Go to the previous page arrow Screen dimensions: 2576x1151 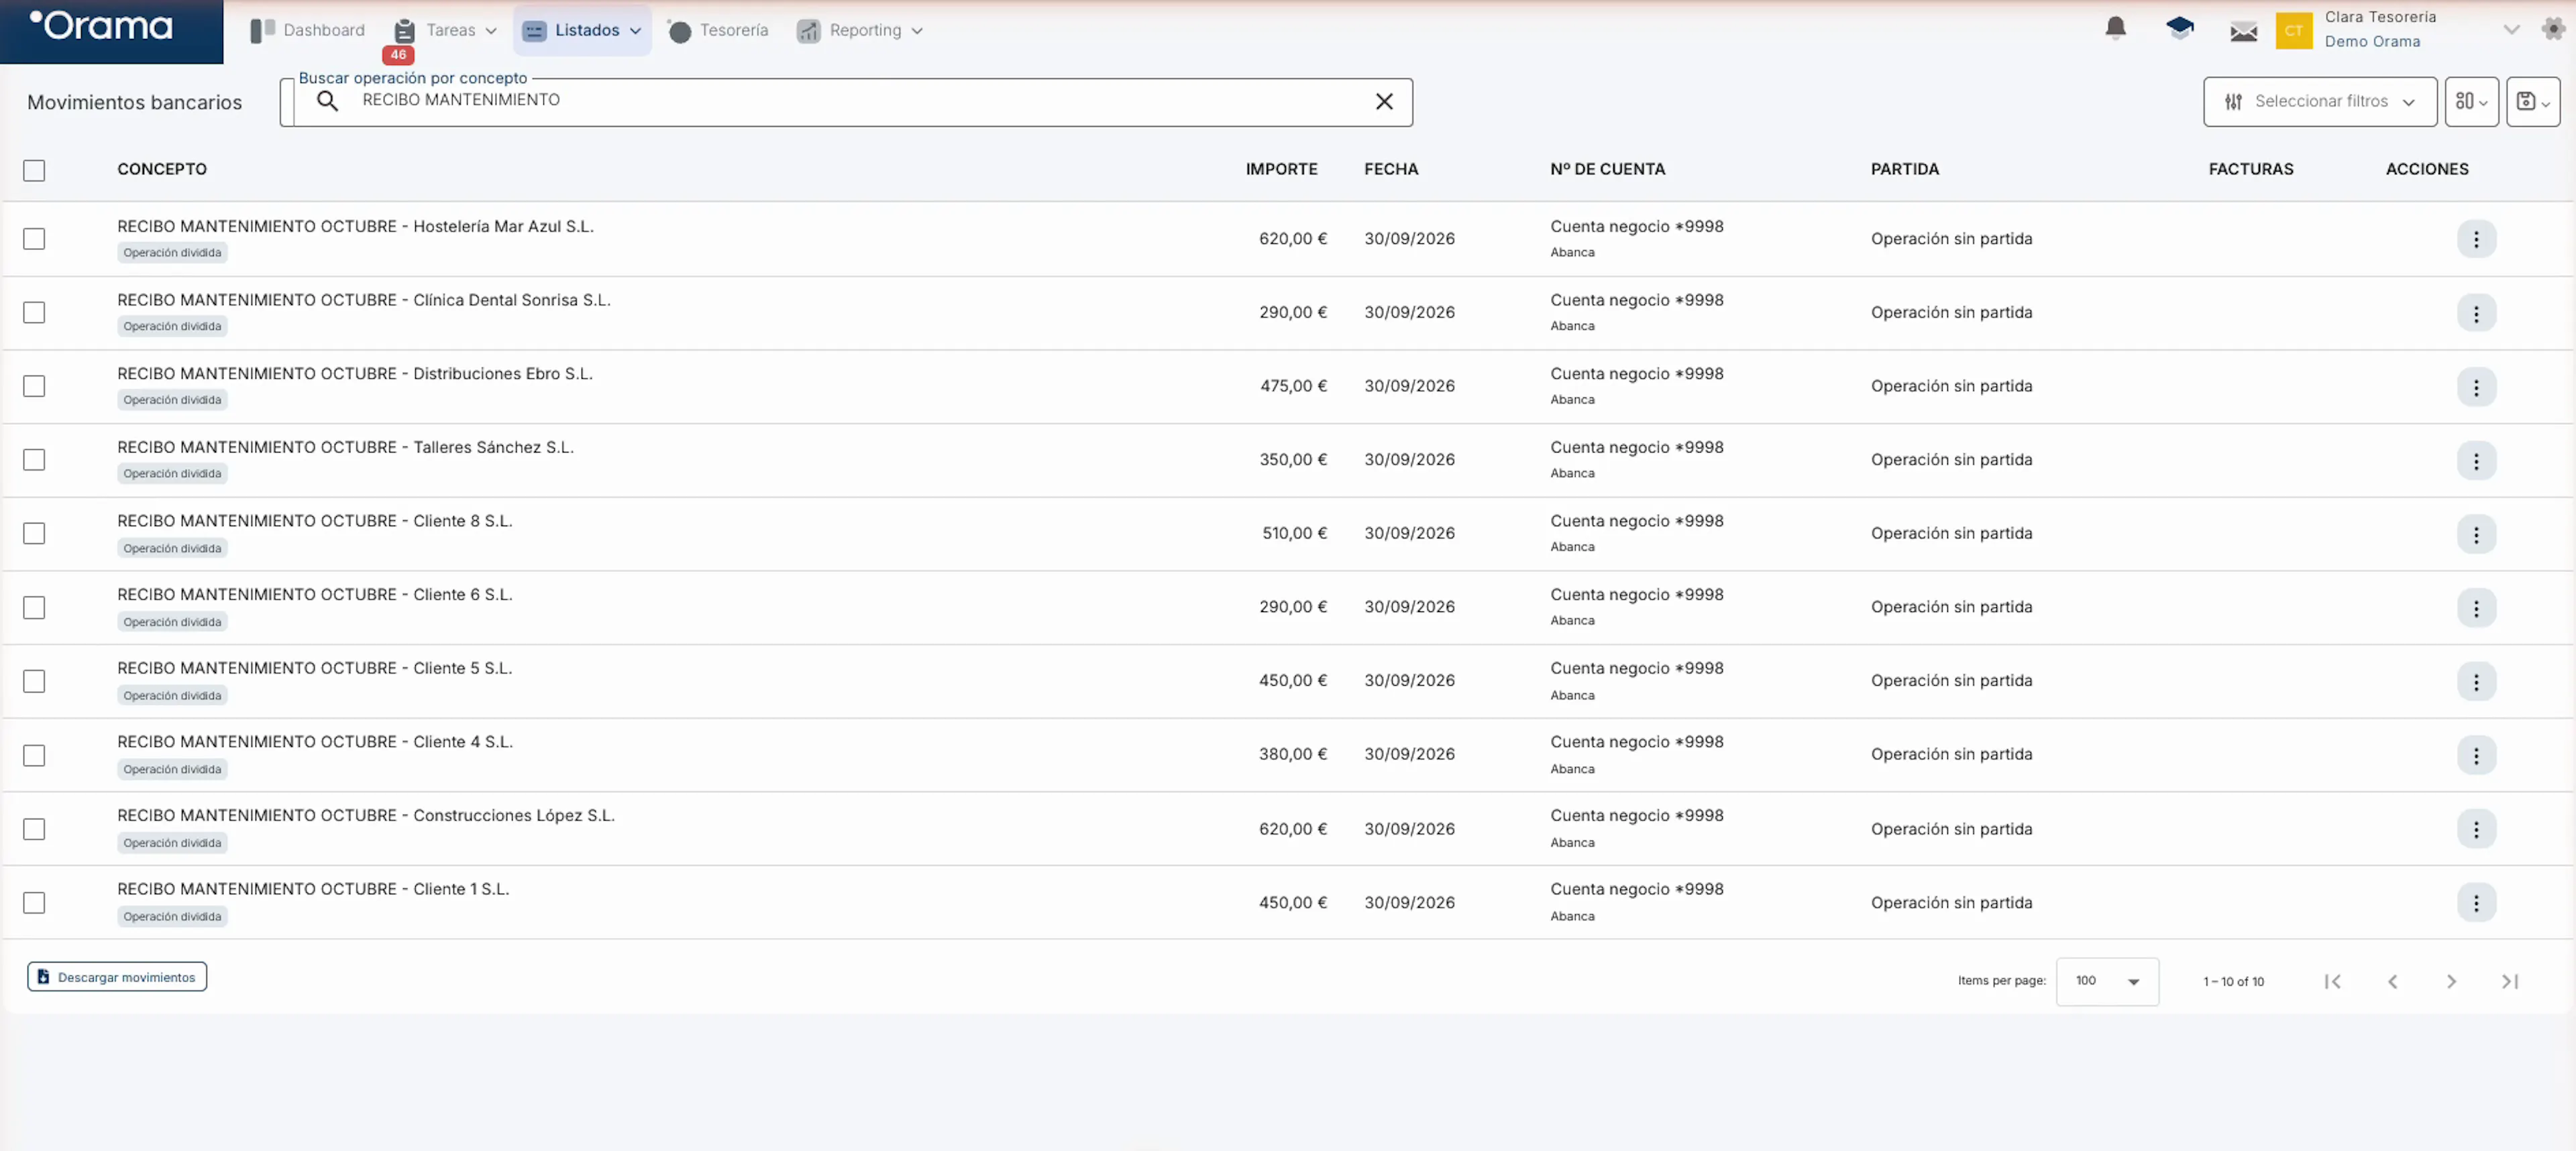[2392, 981]
